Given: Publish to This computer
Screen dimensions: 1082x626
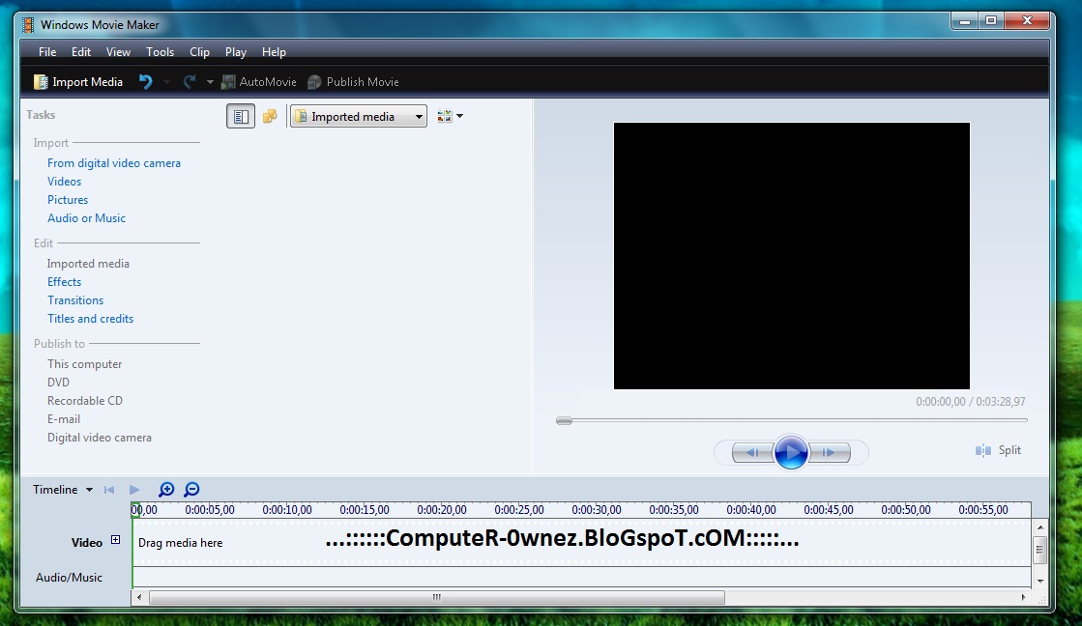Looking at the screenshot, I should [x=84, y=364].
